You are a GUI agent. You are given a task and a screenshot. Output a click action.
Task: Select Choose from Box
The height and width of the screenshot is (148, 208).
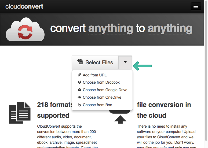[x=102, y=105]
